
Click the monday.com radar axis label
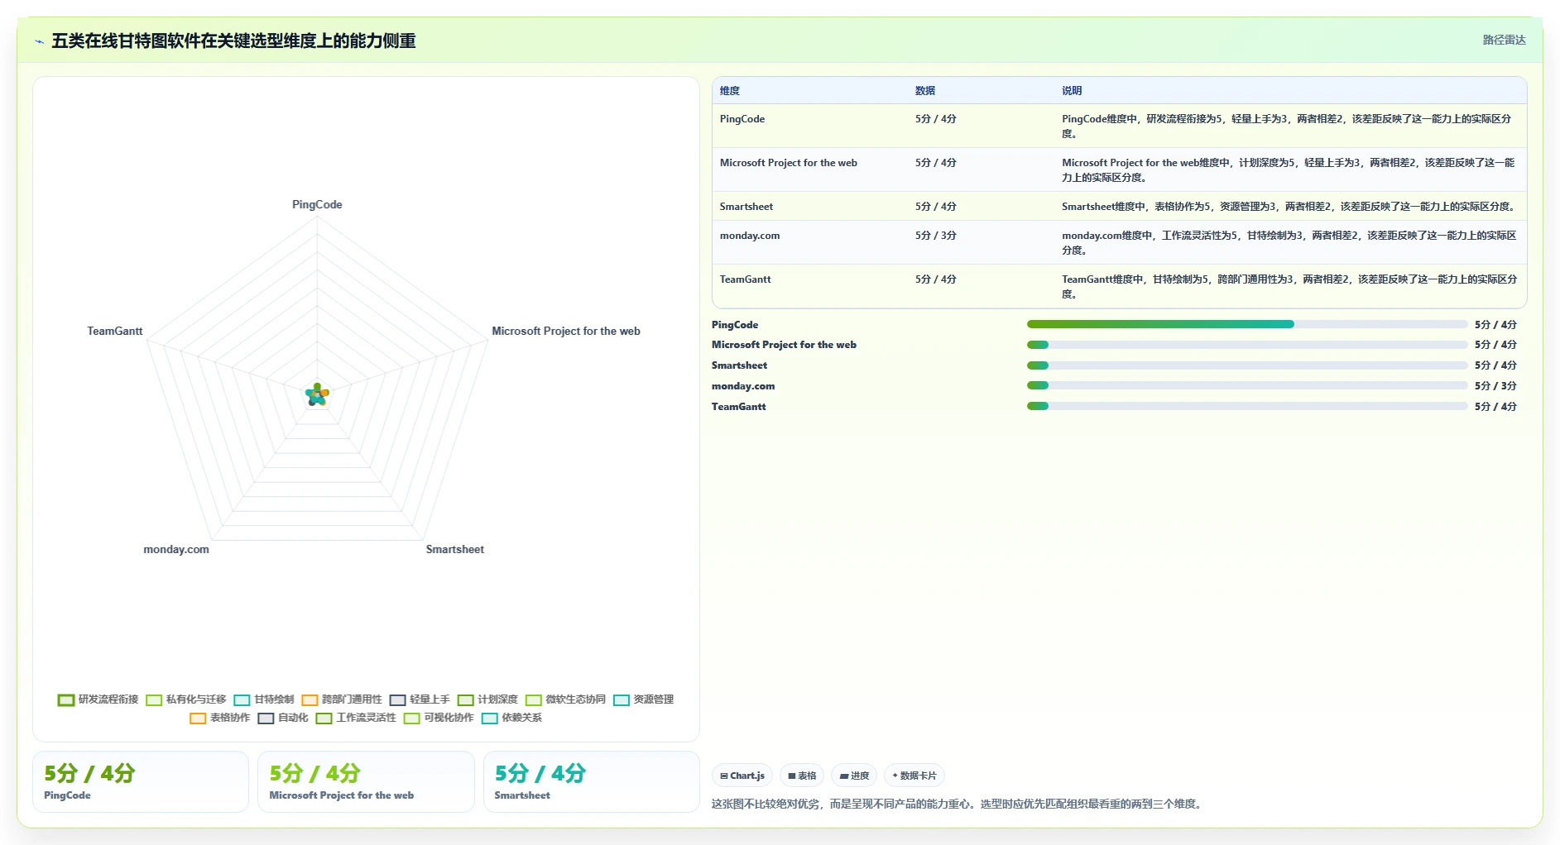tap(176, 549)
